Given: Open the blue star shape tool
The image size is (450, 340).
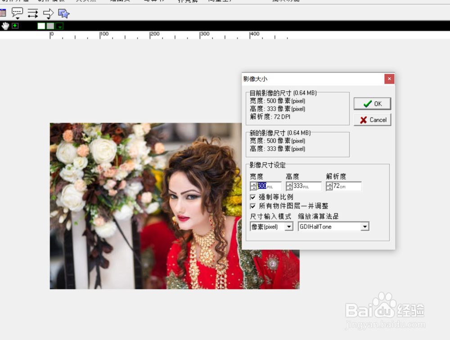Looking at the screenshot, I should coord(63,13).
